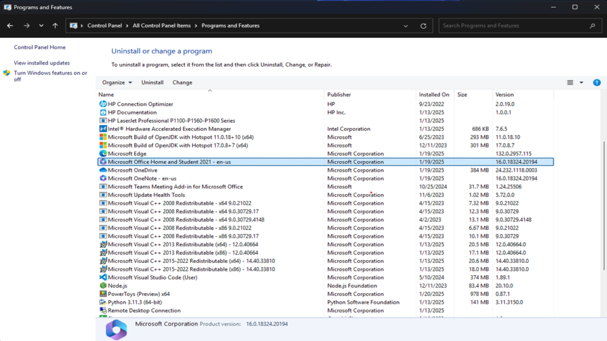607x341 pixels.
Task: Click the 10/25/2024 installed date cell
Action: click(433, 186)
